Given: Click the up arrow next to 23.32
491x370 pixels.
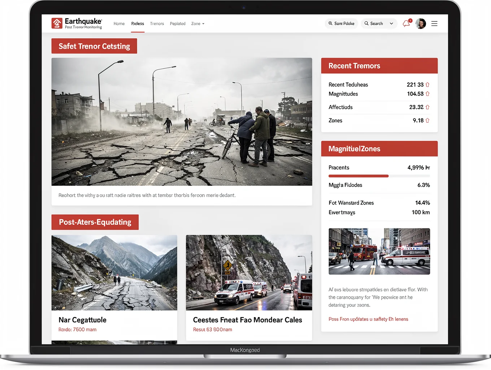Looking at the screenshot, I should (x=427, y=107).
